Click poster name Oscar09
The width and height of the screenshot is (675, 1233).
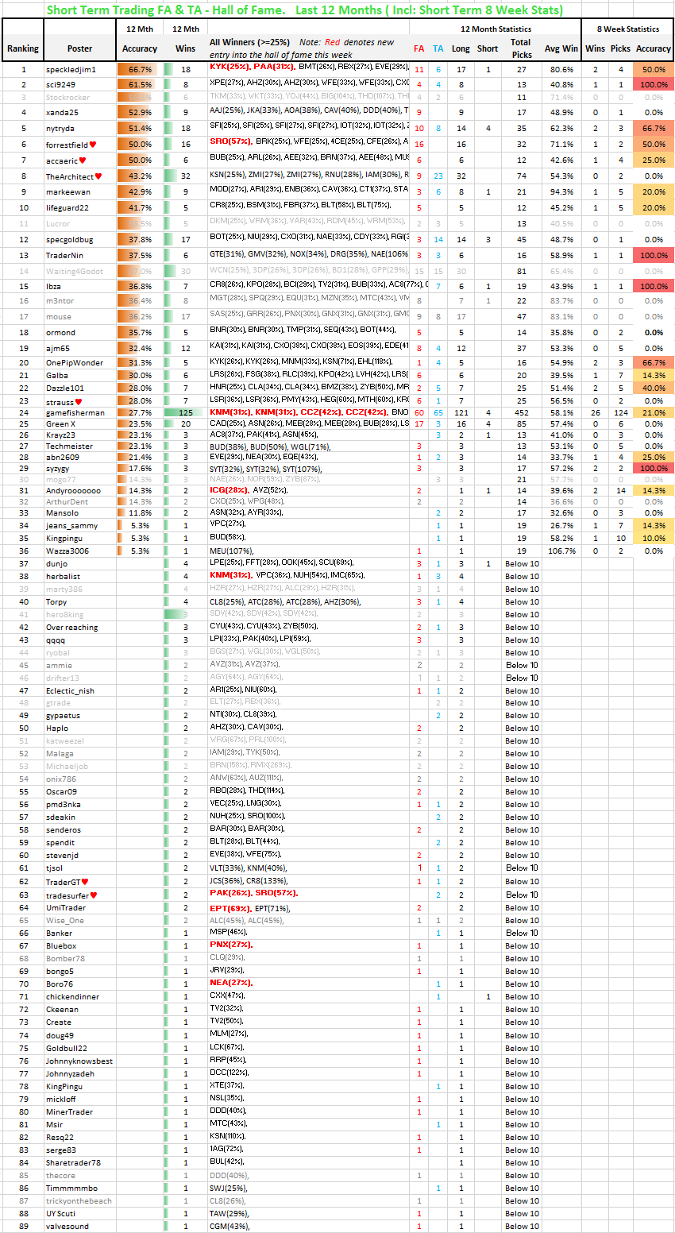click(x=61, y=792)
